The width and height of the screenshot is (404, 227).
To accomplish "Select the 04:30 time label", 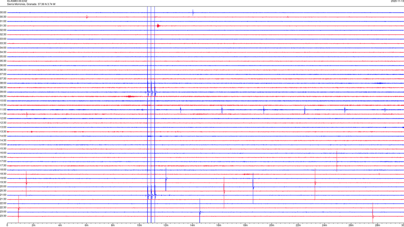I will (3, 52).
